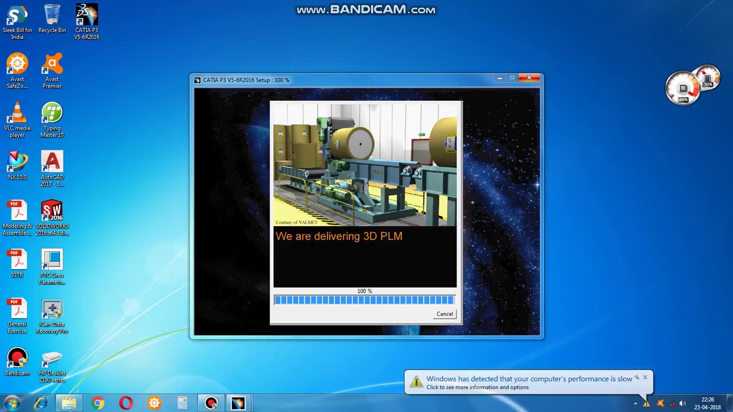733x412 pixels.
Task: Minimize the CATIA Setup window
Action: pyautogui.click(x=499, y=78)
